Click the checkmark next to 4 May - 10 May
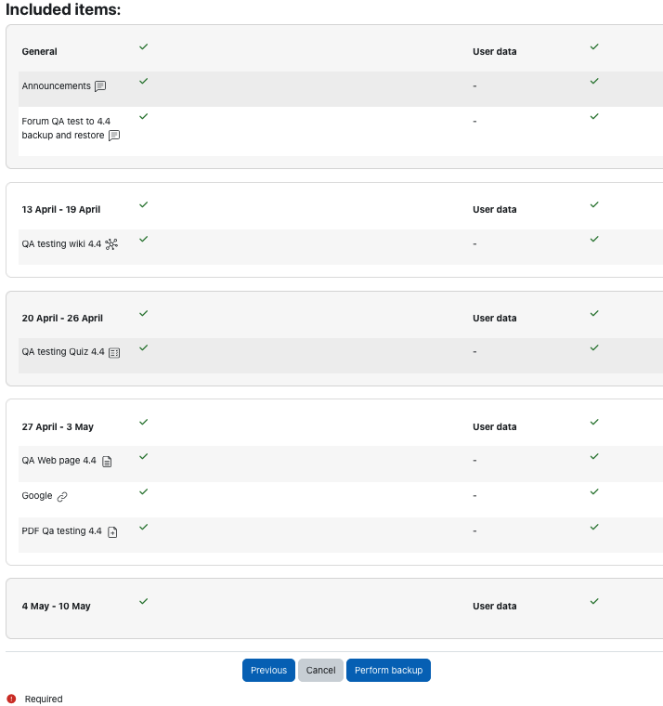 pyautogui.click(x=144, y=602)
